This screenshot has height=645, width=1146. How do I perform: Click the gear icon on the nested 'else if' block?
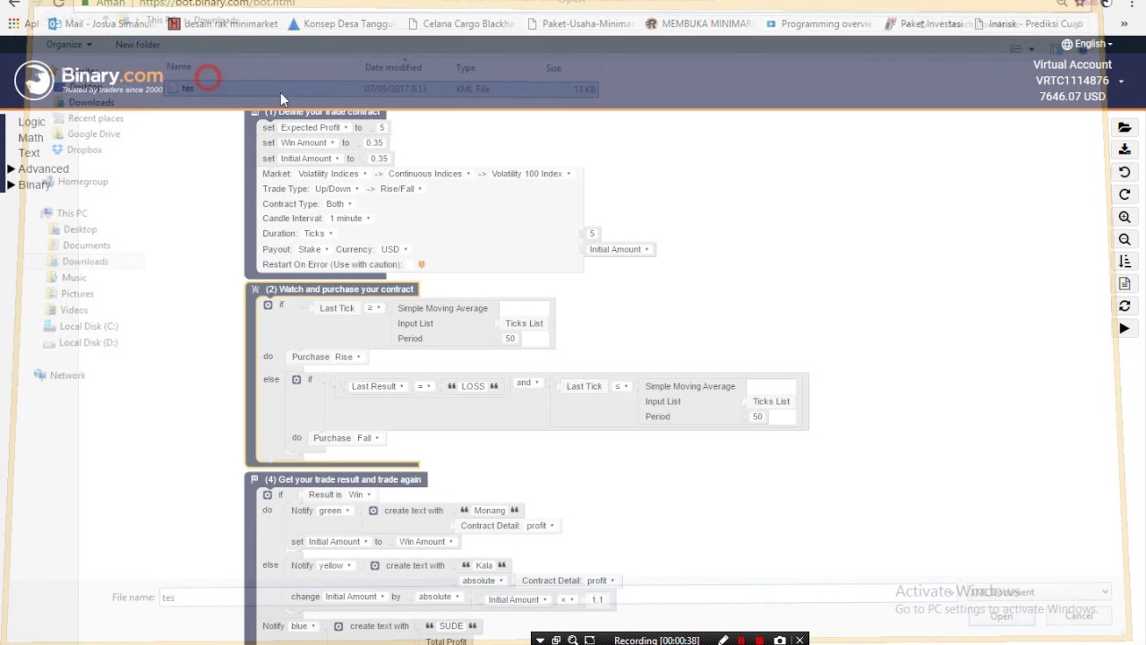tap(296, 380)
